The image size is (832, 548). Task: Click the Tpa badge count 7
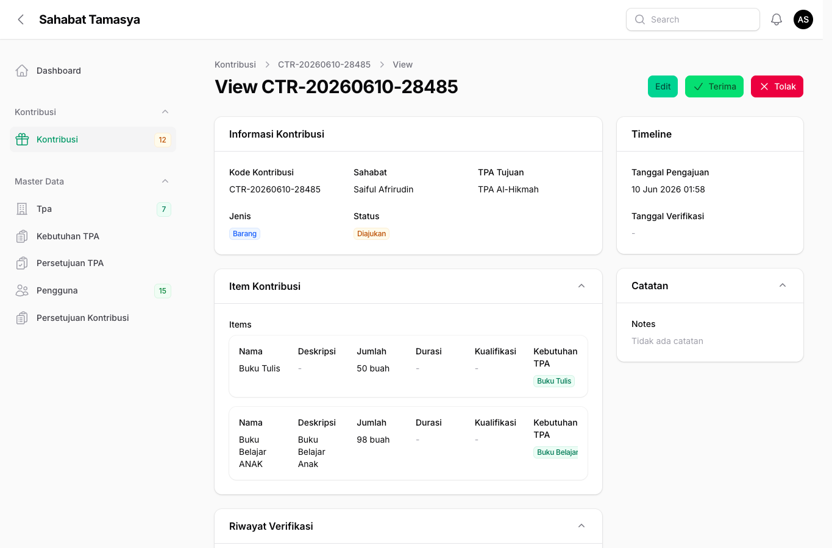(164, 209)
